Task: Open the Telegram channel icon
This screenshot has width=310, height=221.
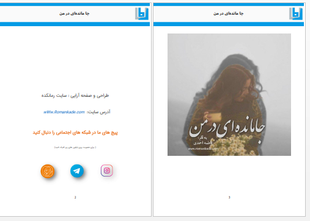Action: click(x=77, y=171)
